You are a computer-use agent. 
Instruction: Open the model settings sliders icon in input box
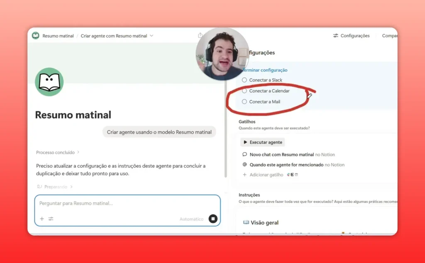click(51, 219)
